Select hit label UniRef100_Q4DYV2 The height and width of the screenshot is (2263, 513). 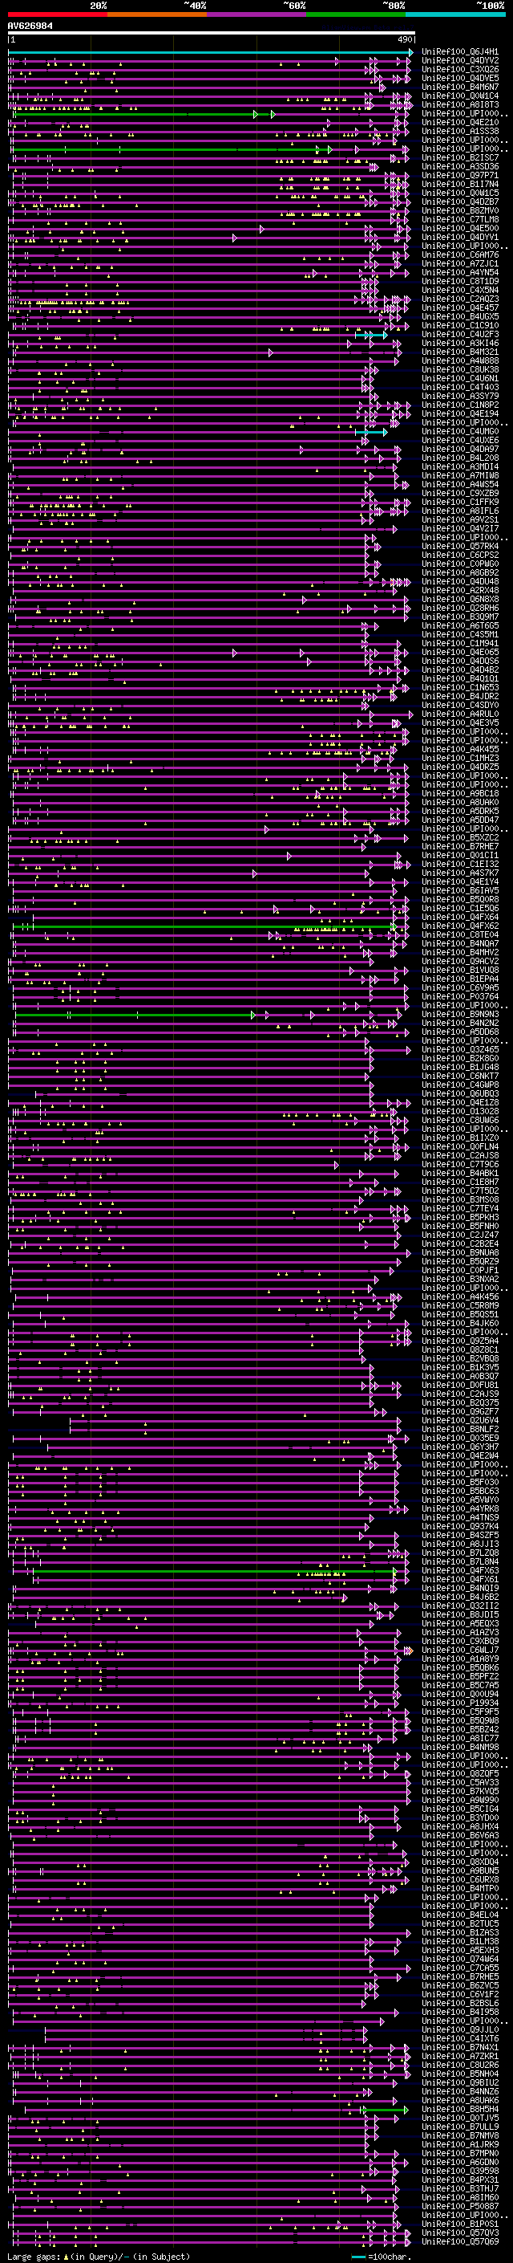click(459, 61)
